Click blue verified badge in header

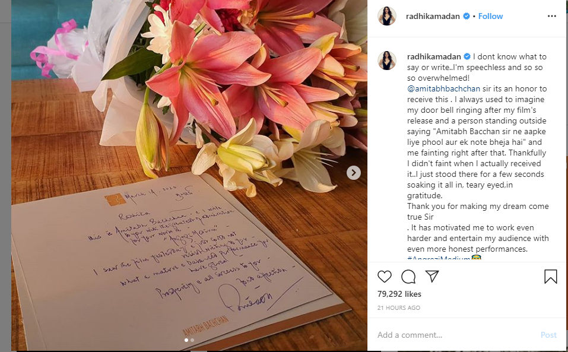pyautogui.click(x=467, y=16)
